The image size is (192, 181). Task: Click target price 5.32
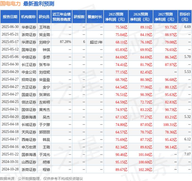tap(187, 117)
